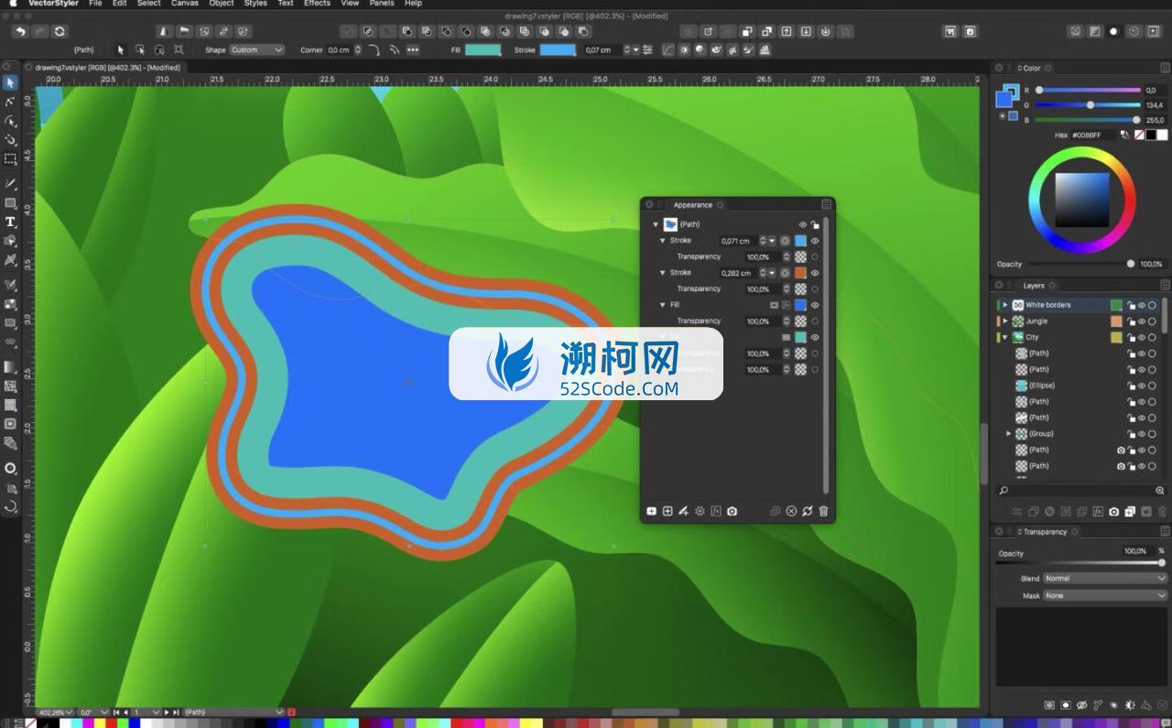This screenshot has height=728, width=1172.
Task: Click the trash icon in Appearance panel
Action: tap(823, 511)
